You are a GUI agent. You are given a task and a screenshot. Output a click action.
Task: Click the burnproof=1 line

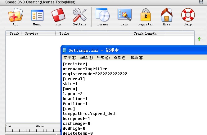tap(76, 119)
